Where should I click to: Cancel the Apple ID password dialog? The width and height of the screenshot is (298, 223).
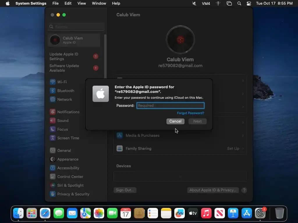pyautogui.click(x=175, y=121)
